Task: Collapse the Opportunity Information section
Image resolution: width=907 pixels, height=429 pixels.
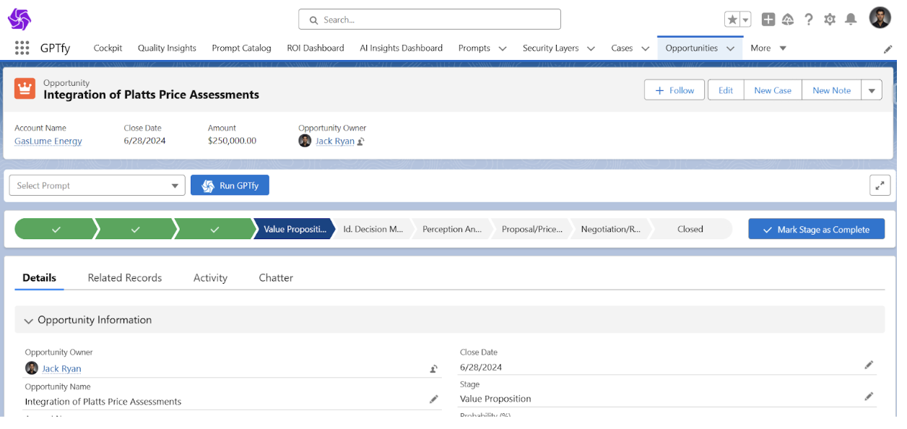Action: pyautogui.click(x=28, y=320)
